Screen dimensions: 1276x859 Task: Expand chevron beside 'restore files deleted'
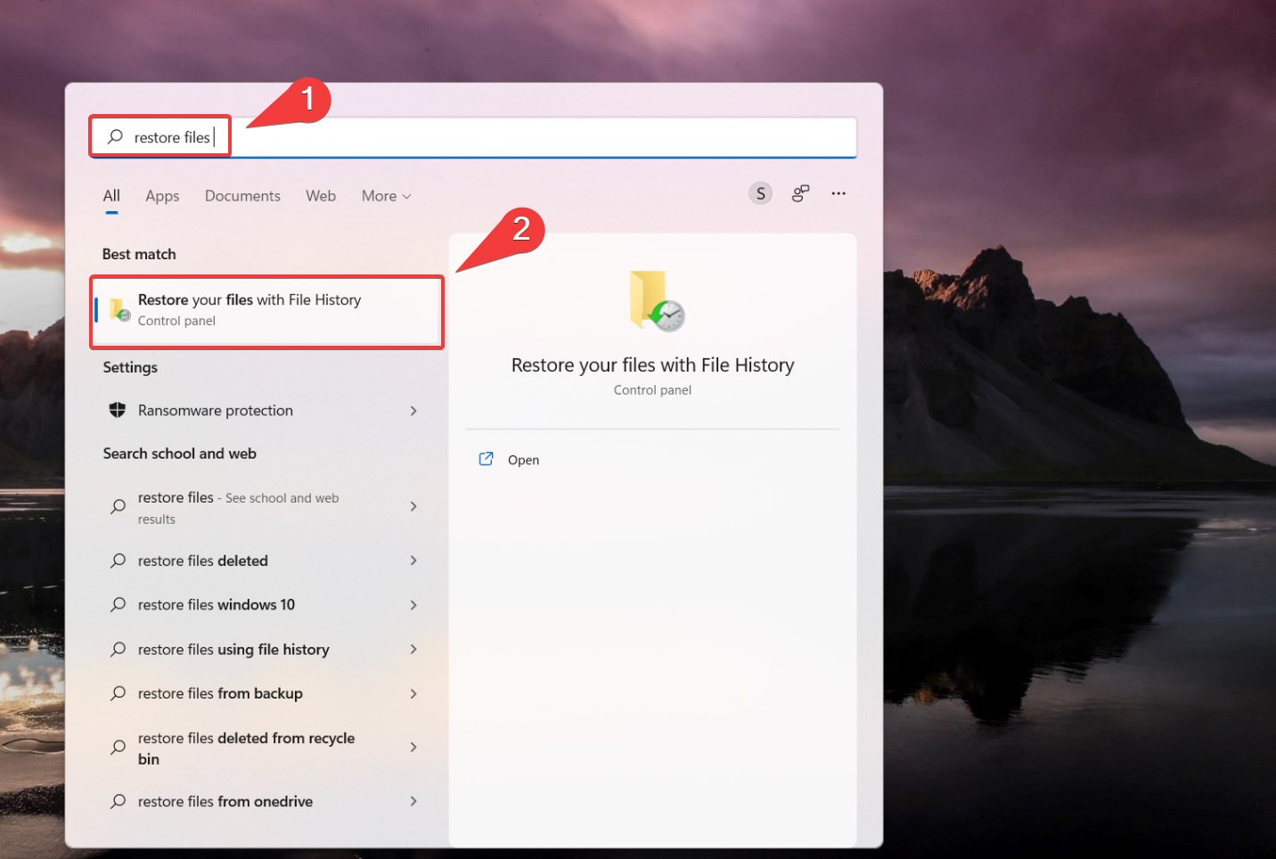413,560
